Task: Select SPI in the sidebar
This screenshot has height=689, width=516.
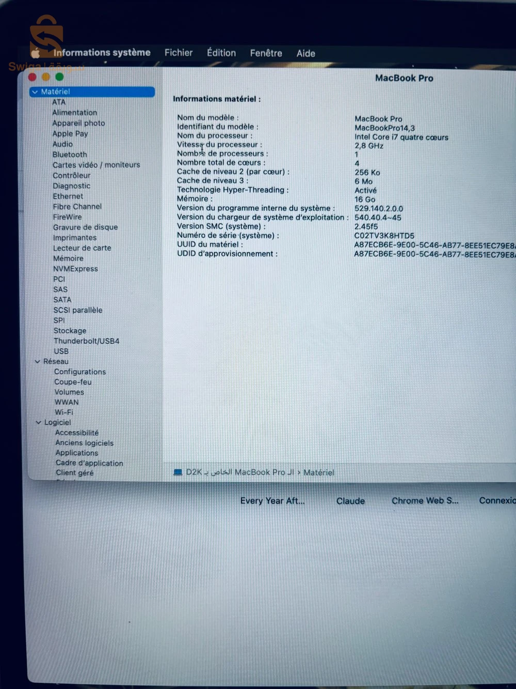Action: [x=59, y=320]
